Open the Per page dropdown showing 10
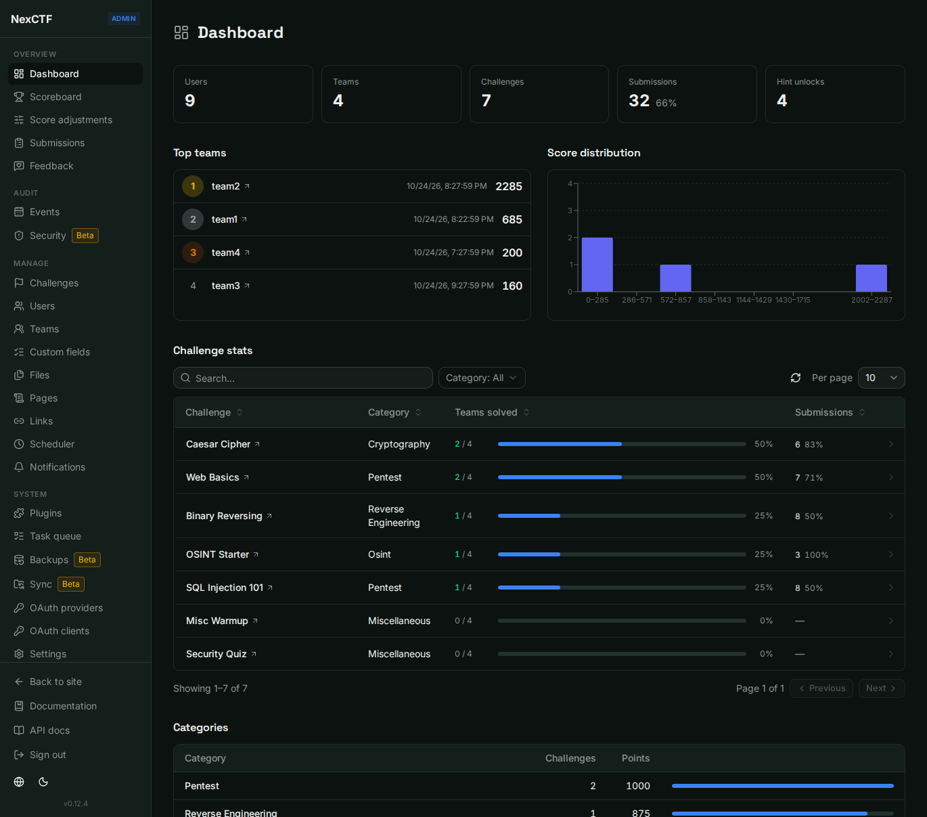Screen dimensions: 927x817 [x=882, y=378]
